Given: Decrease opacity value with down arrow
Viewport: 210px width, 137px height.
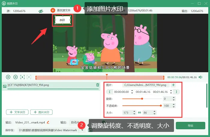Looking at the screenshot, I should 174,107.
